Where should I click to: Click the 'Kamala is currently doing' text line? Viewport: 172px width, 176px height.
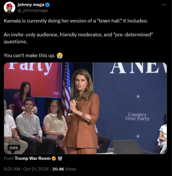76,21
